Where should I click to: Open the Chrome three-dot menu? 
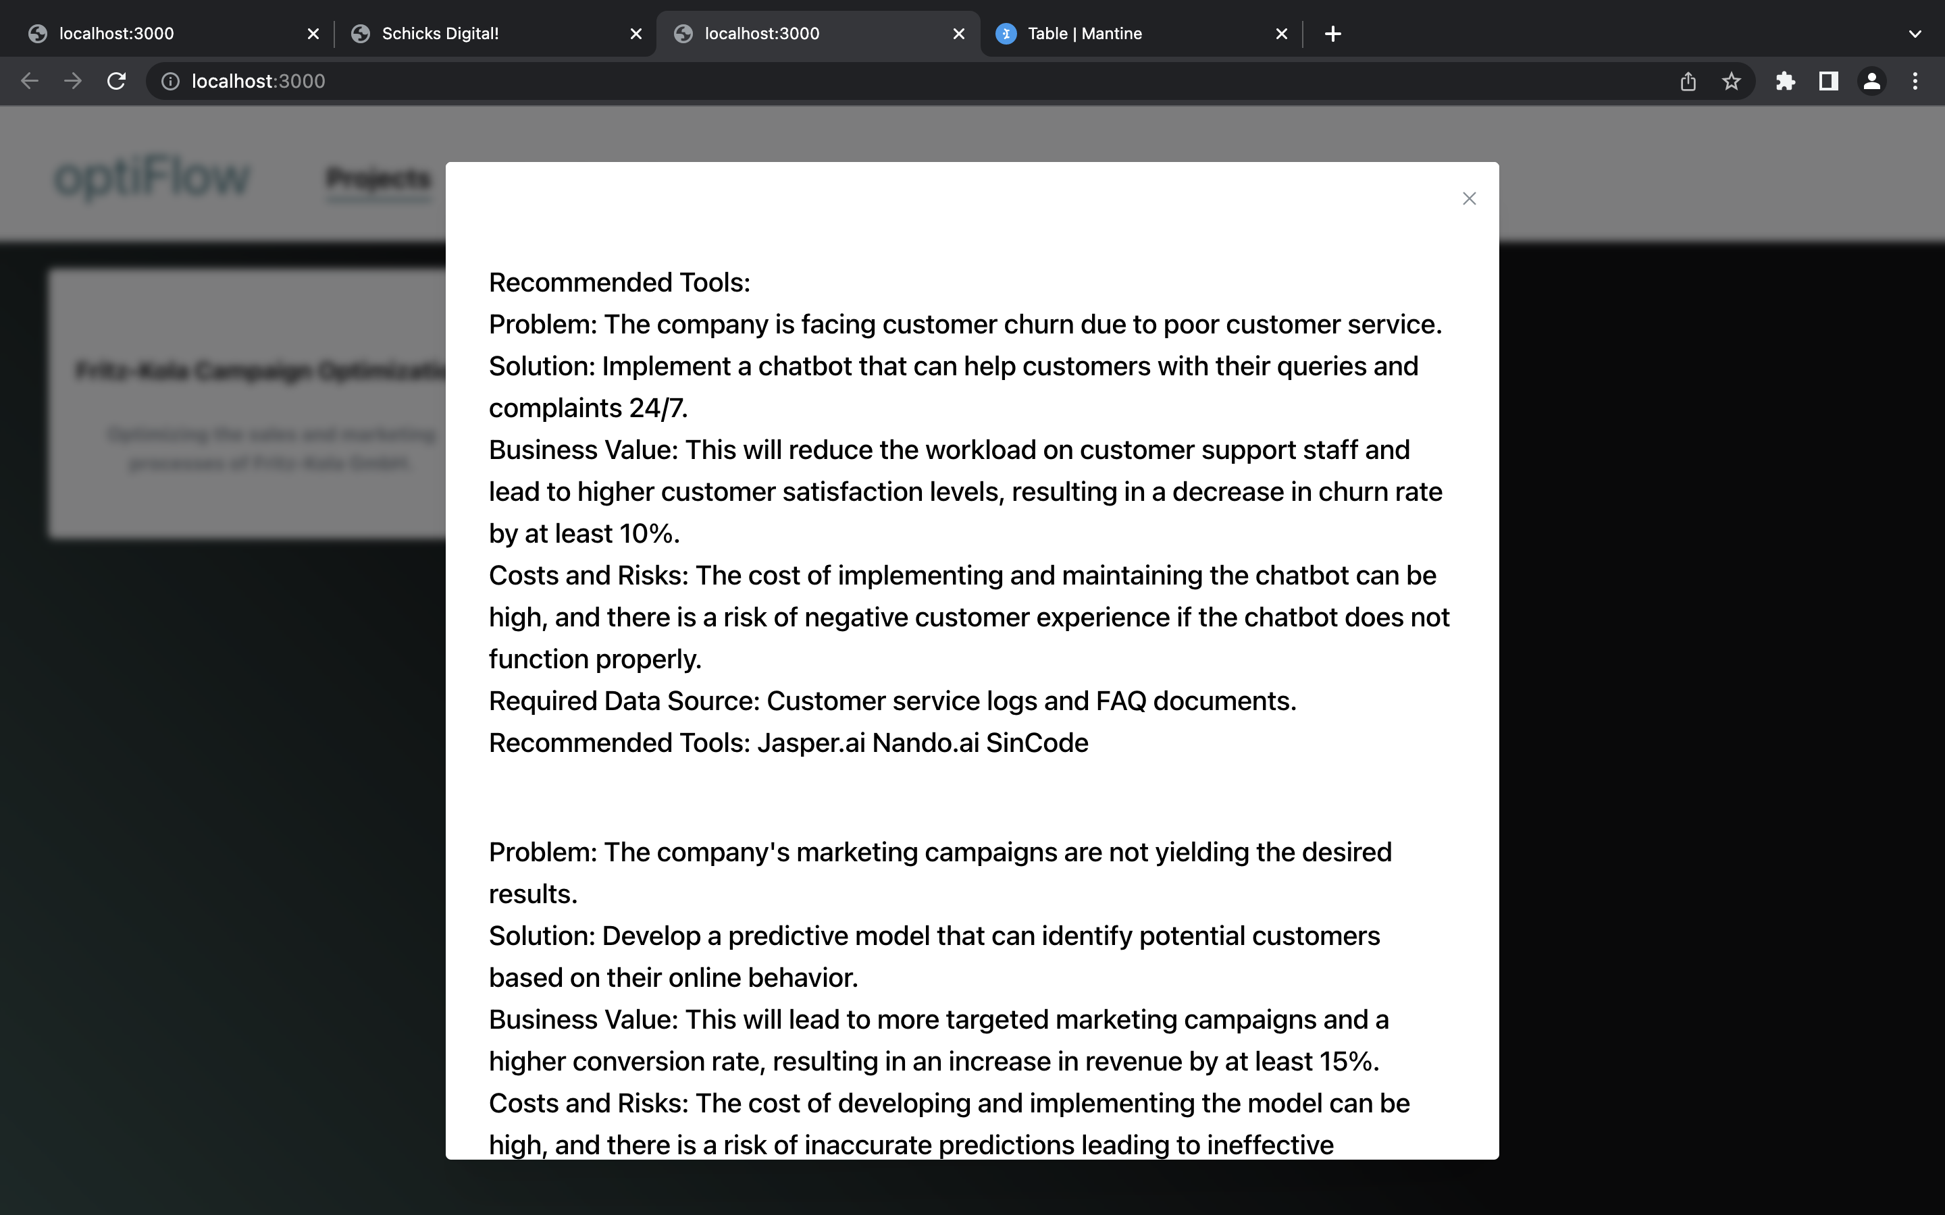click(x=1915, y=81)
